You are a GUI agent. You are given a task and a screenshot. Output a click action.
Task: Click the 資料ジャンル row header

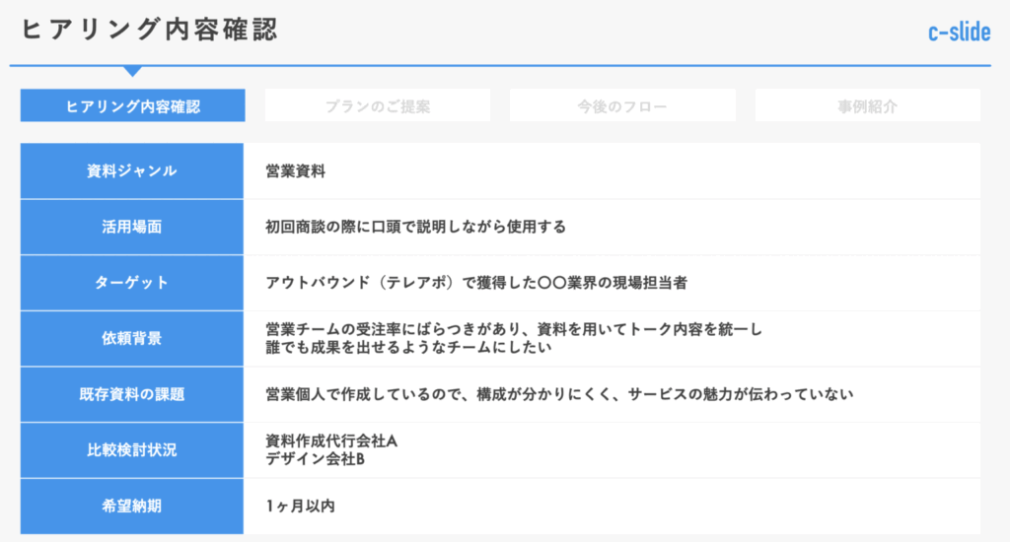pyautogui.click(x=132, y=170)
